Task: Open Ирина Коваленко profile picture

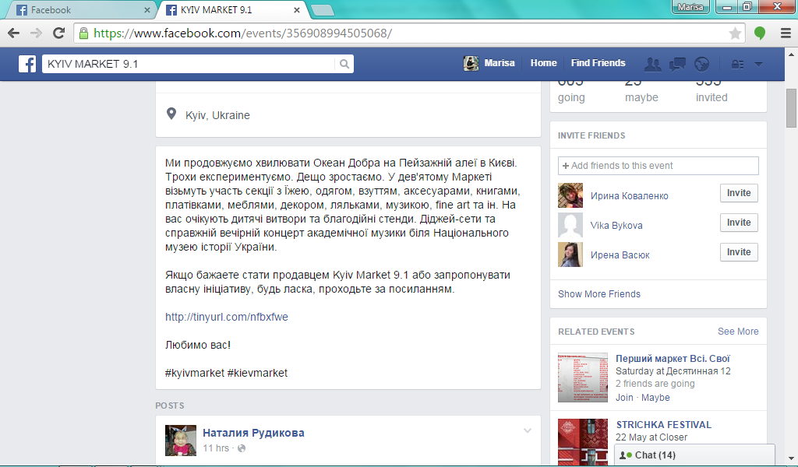Action: (570, 195)
